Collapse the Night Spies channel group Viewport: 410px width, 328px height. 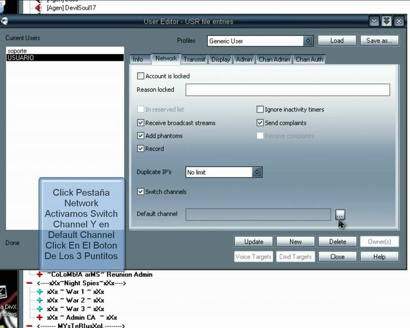point(30,283)
